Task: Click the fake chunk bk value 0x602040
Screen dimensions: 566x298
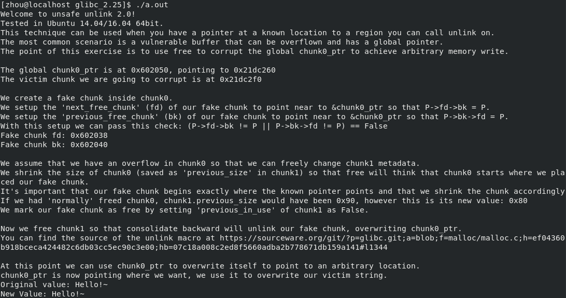Action: [89, 145]
